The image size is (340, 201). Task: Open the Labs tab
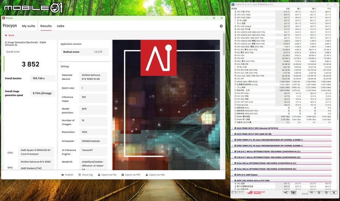point(61,26)
